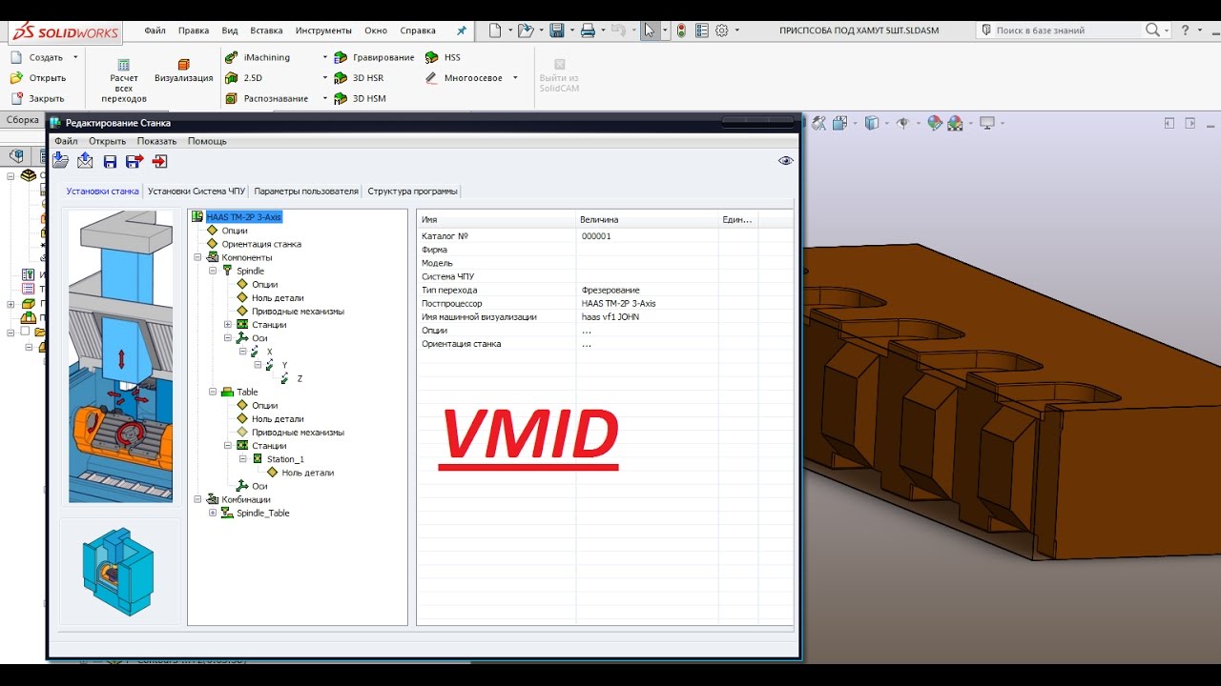Click Расчет всех переходов

tap(124, 81)
